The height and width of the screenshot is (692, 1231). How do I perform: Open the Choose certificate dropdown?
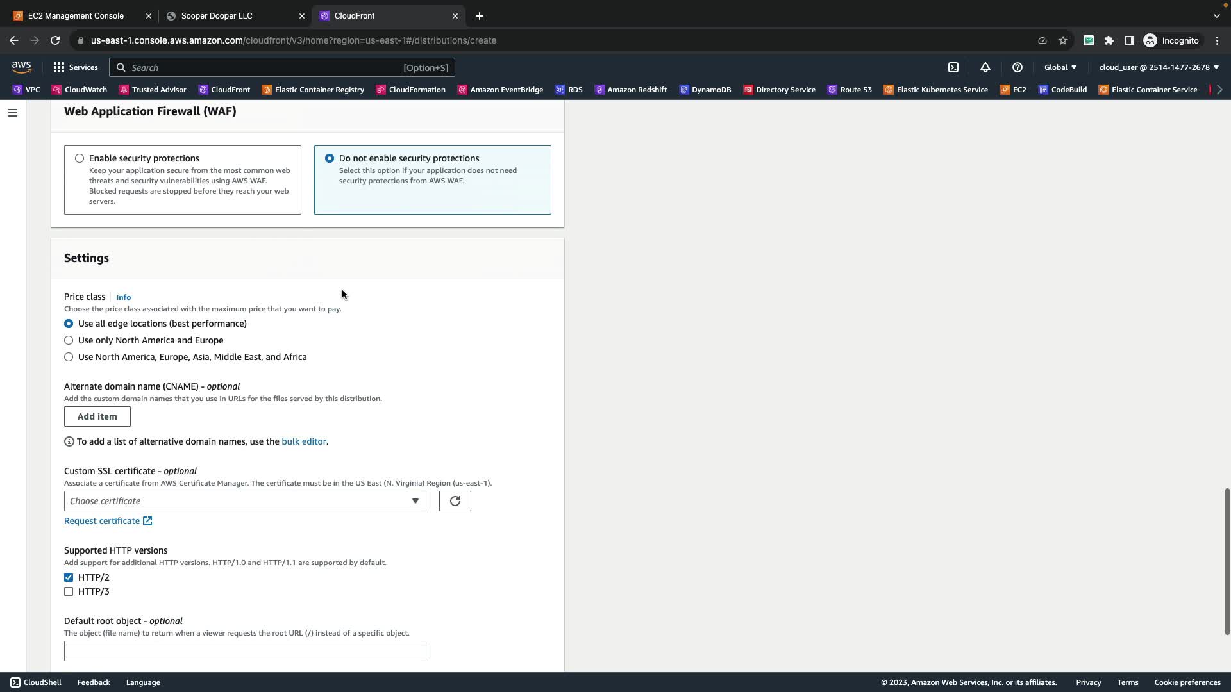pos(244,501)
